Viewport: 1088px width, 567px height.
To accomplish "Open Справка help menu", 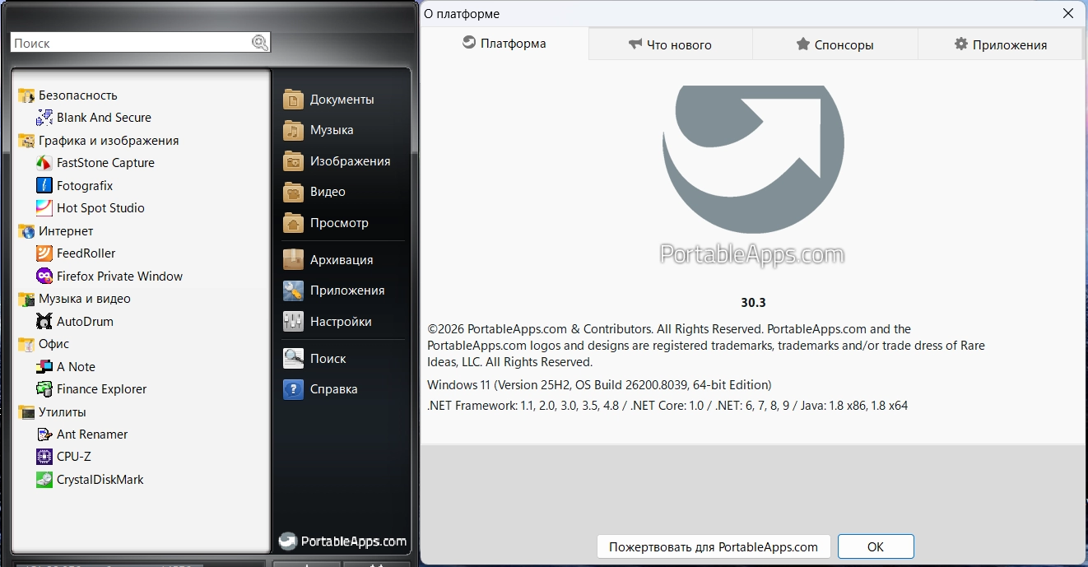I will click(320, 389).
